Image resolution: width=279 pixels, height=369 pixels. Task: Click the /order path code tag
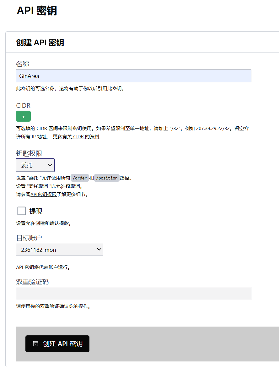coord(80,178)
